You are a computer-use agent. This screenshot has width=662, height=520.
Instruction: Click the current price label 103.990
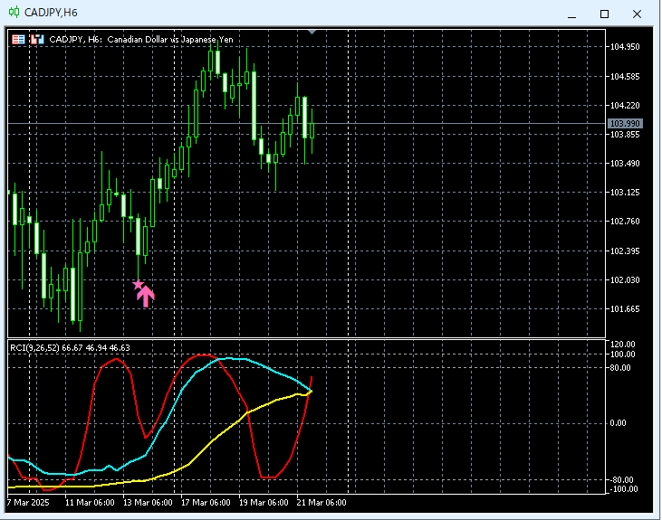tap(625, 124)
